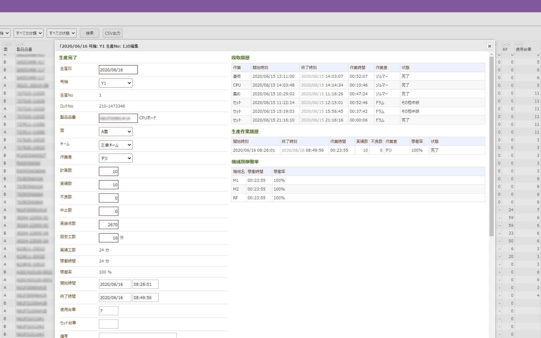
Task: Click the 生産日 date field
Action: click(118, 70)
